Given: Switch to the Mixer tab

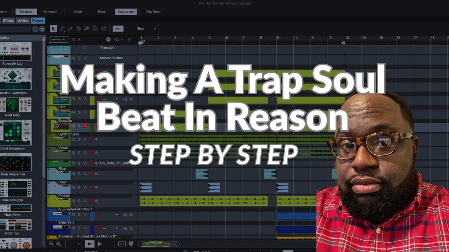Looking at the screenshot, I should tap(78, 12).
